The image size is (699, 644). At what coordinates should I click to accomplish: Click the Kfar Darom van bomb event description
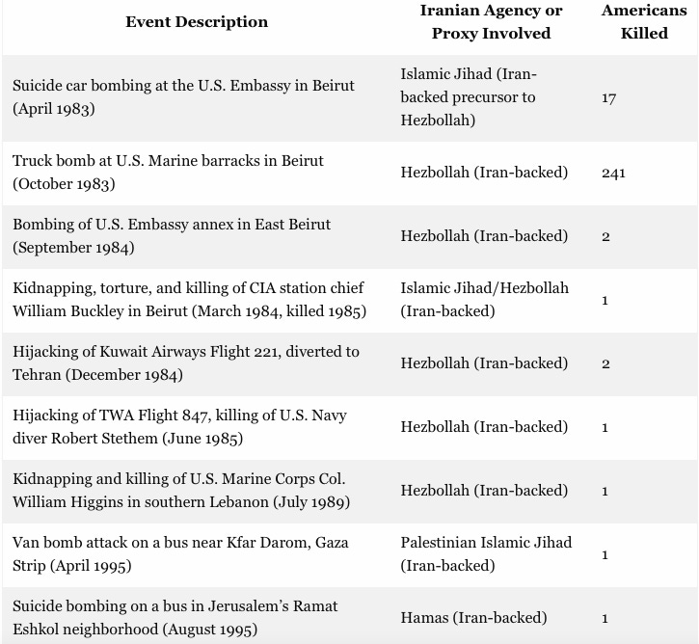180,554
